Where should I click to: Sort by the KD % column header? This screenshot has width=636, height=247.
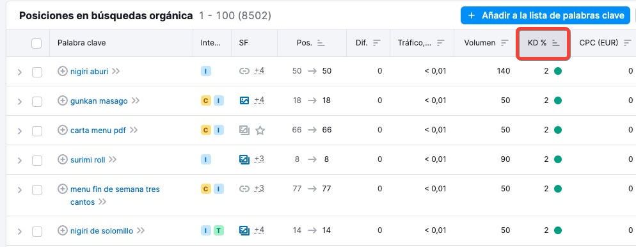543,43
